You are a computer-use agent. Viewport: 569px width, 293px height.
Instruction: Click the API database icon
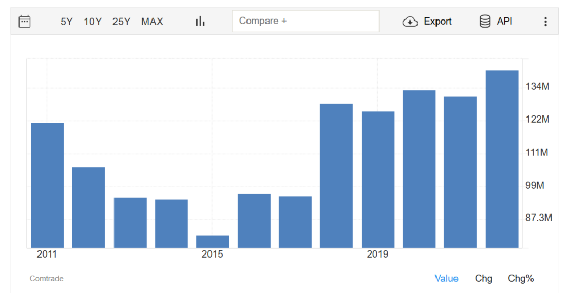pos(485,22)
